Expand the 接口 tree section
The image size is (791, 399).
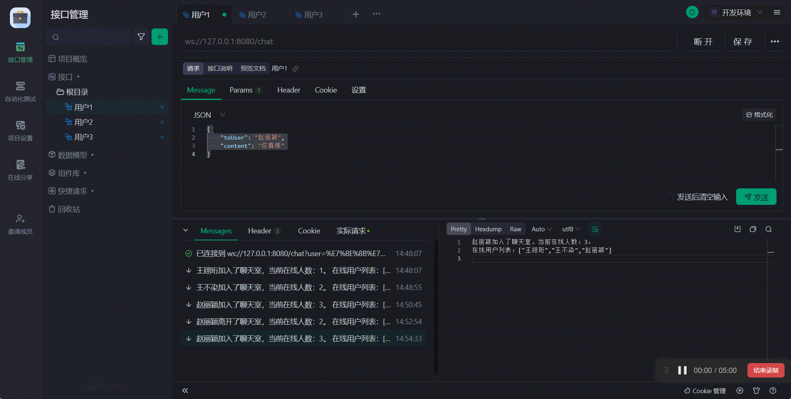(x=64, y=77)
